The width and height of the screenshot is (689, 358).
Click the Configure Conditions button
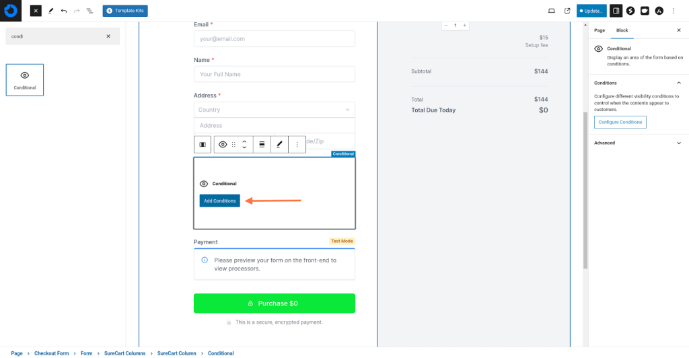(x=620, y=122)
